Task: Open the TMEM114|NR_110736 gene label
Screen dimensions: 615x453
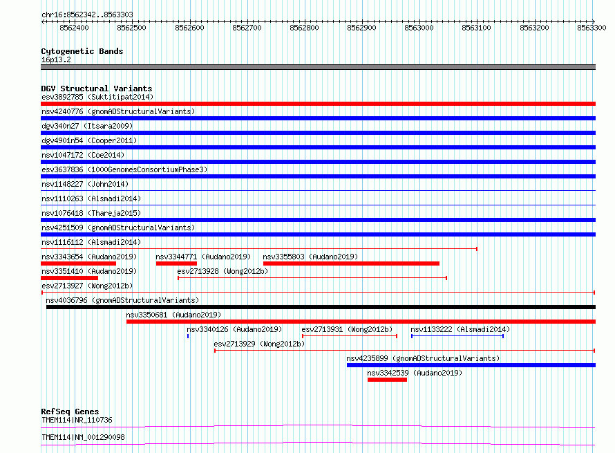Action: [x=77, y=420]
